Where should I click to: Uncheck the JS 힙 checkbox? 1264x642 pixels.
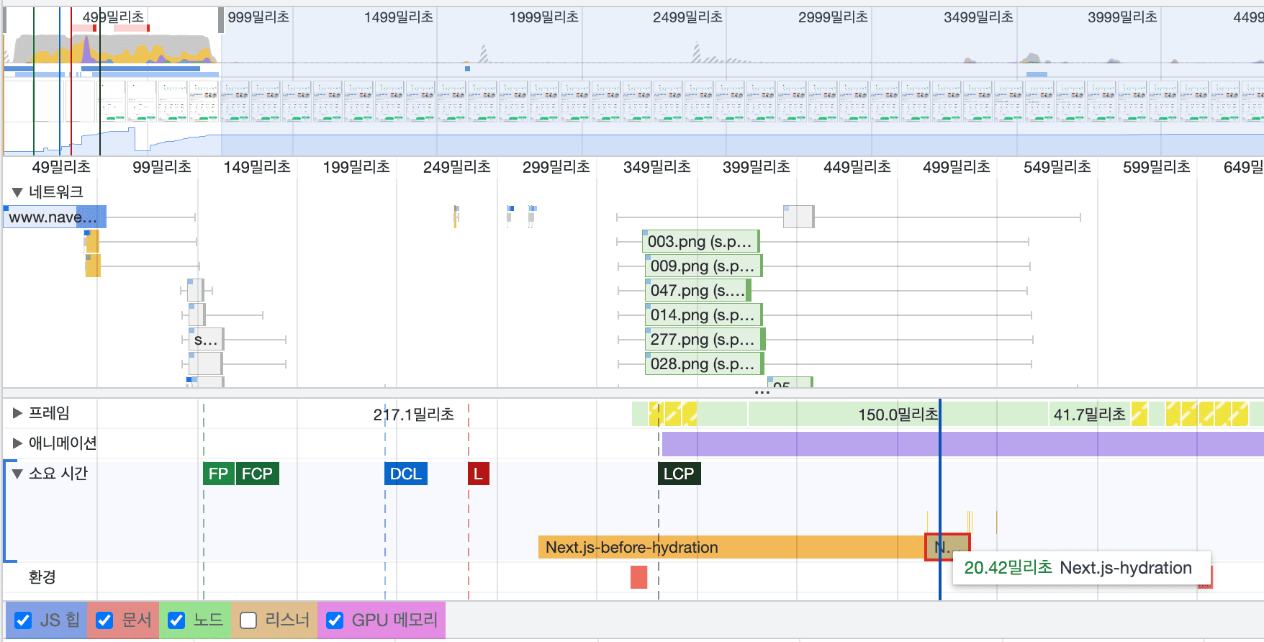[24, 620]
